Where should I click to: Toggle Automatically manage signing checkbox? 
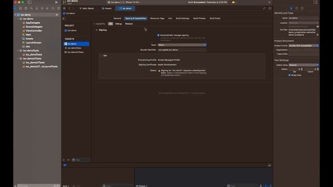pyautogui.click(x=158, y=35)
